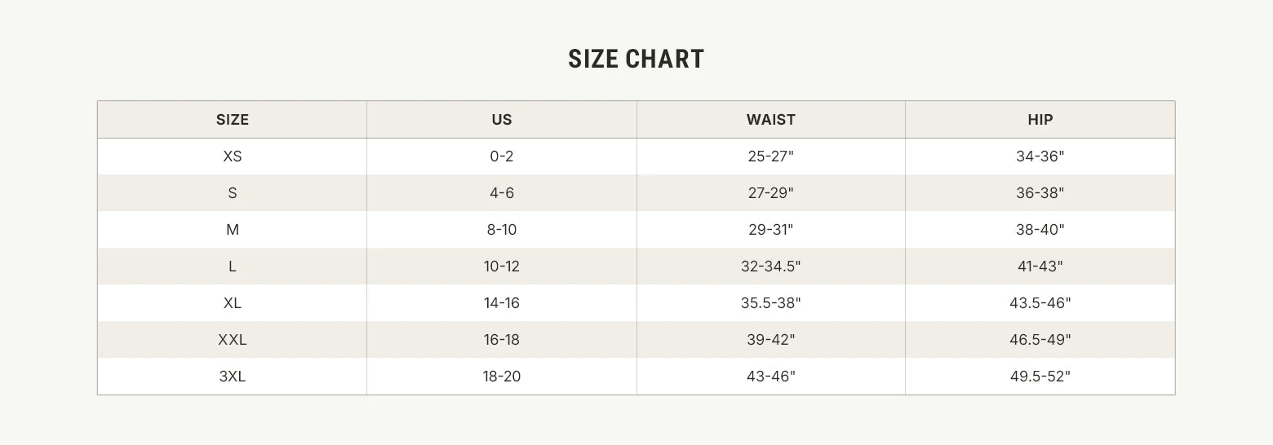
Task: Click the US column header
Action: 502,120
